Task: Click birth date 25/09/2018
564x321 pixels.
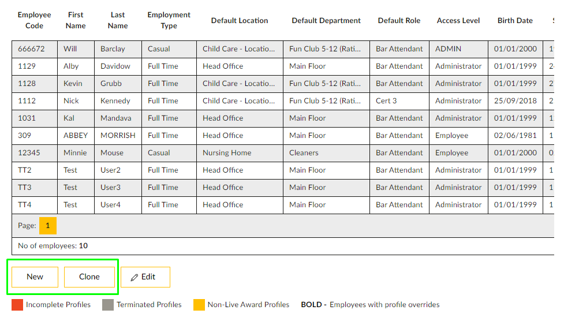Action: (516, 101)
